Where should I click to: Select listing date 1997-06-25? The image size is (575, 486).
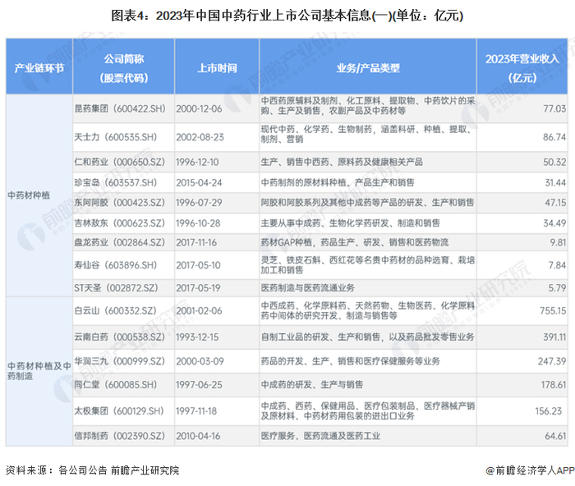199,385
